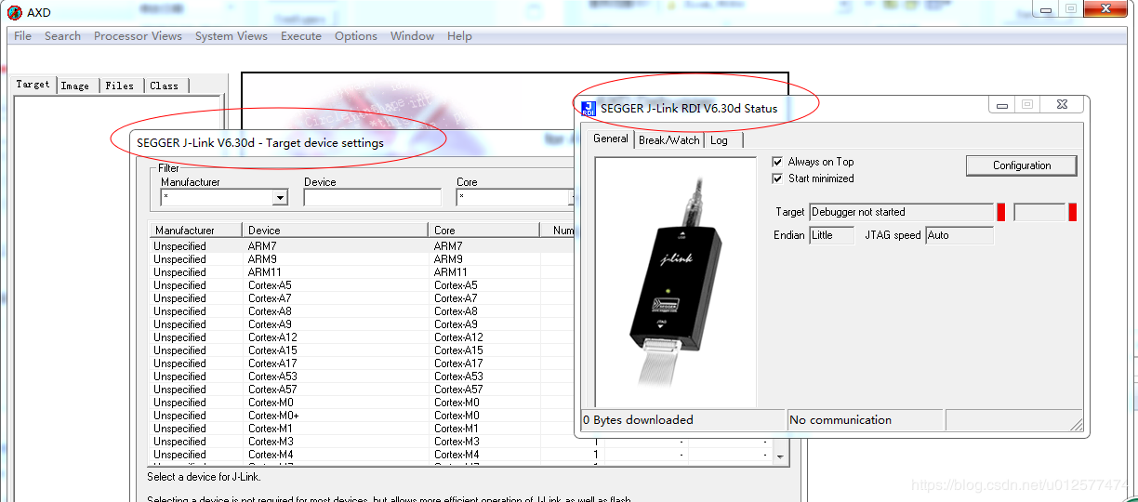
Task: Select the General tab in J-Link RDI
Action: [x=611, y=139]
